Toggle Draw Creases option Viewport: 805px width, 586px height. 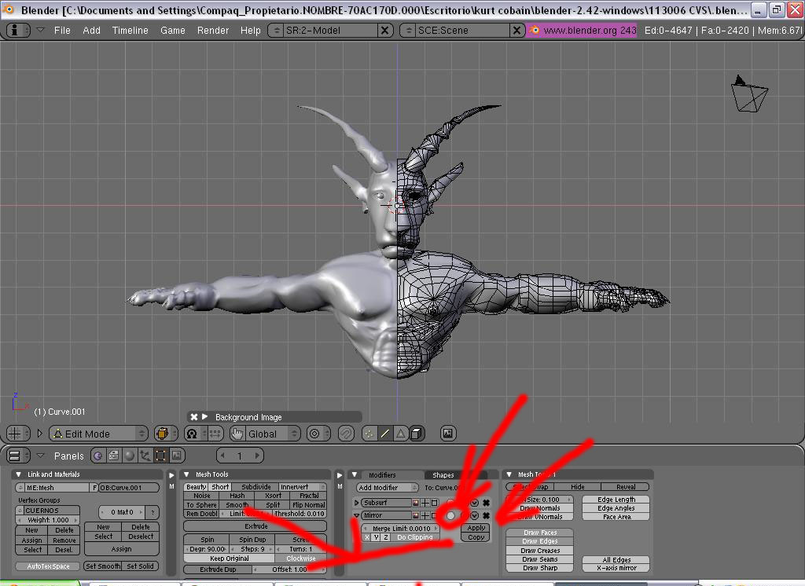(539, 551)
